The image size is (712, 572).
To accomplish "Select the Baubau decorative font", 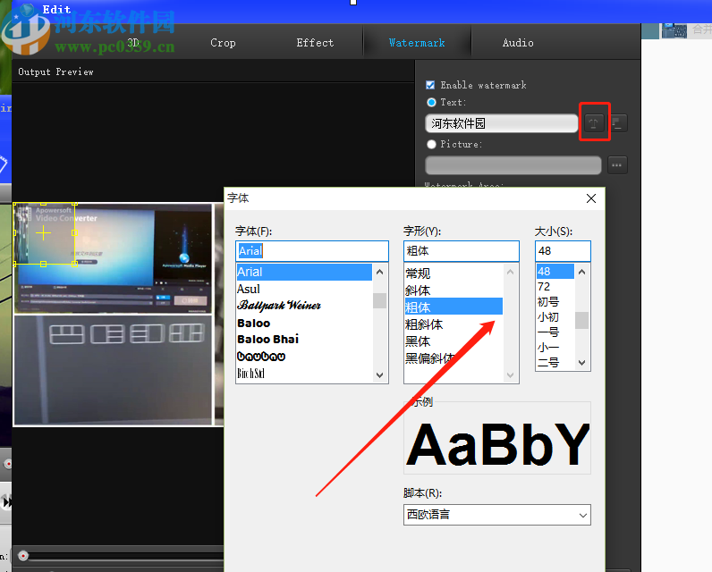I will click(x=304, y=357).
